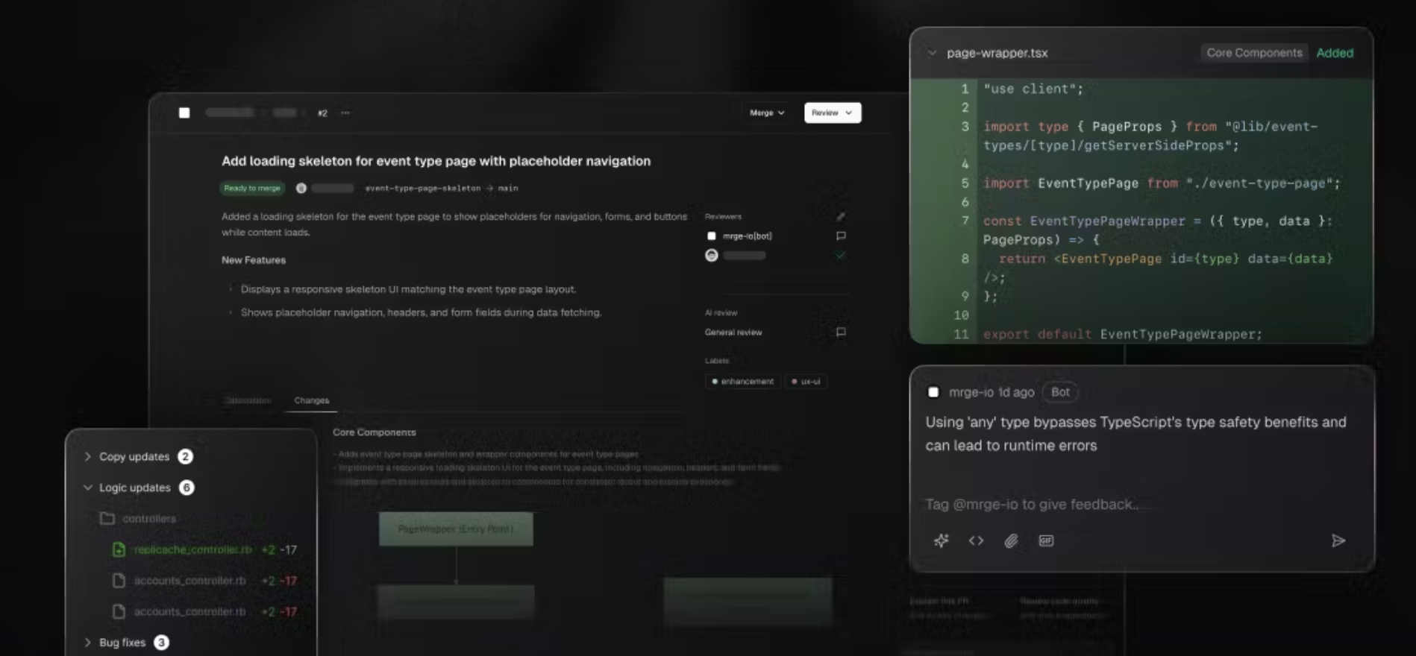Viewport: 1416px width, 656px height.
Task: Open the GIF picker icon
Action: pos(1046,540)
